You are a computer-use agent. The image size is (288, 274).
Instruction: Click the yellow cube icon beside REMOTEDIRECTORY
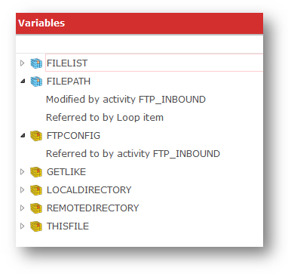[x=36, y=208]
